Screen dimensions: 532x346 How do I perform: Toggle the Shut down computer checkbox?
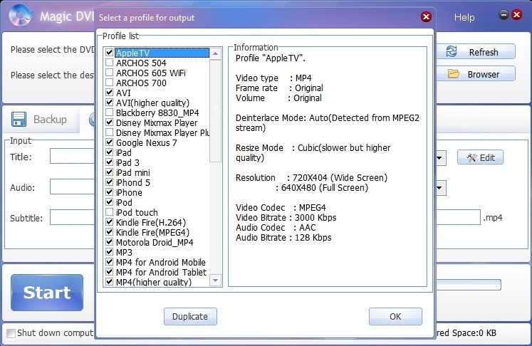tap(11, 333)
